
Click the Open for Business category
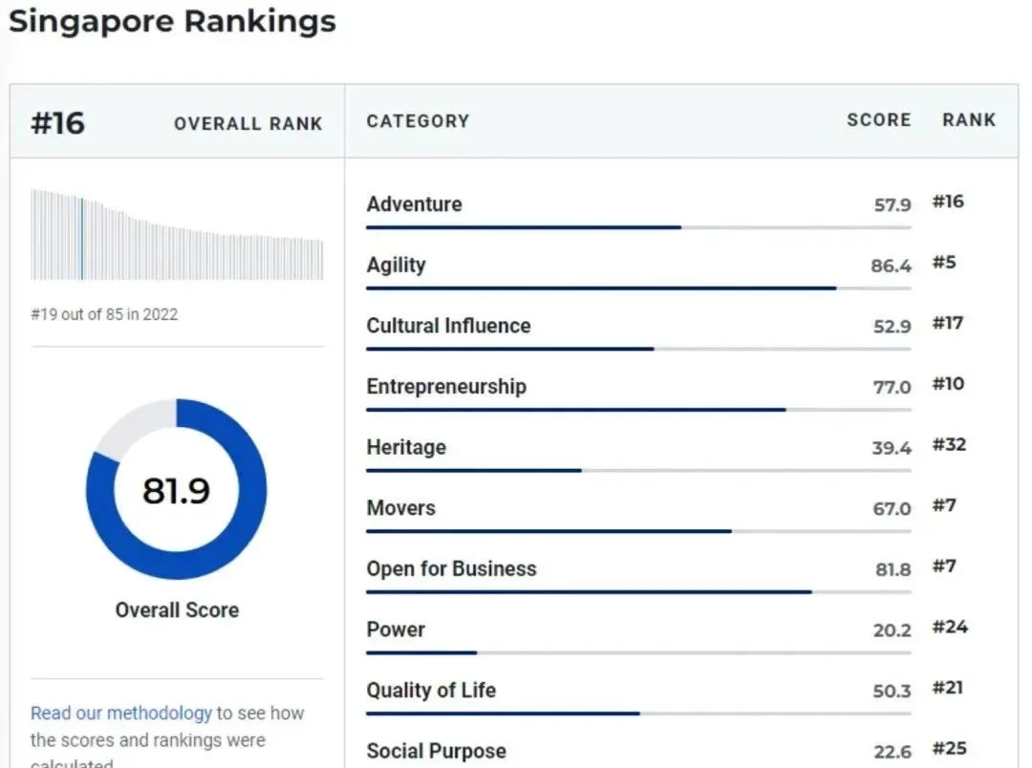(x=451, y=568)
